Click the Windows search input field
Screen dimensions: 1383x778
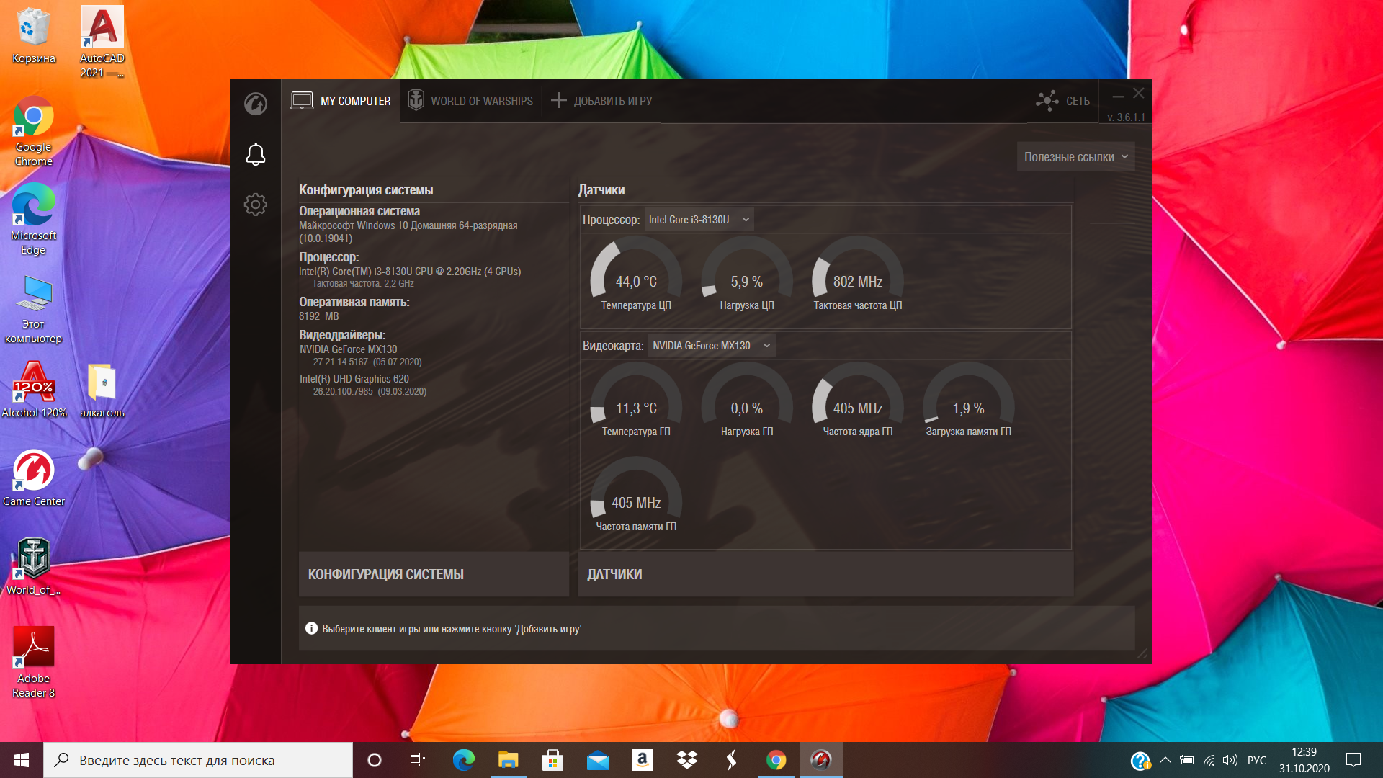coord(199,760)
